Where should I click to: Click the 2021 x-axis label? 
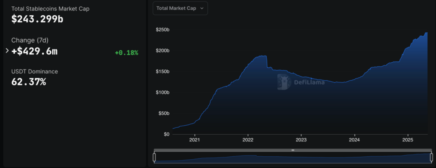tap(195, 140)
